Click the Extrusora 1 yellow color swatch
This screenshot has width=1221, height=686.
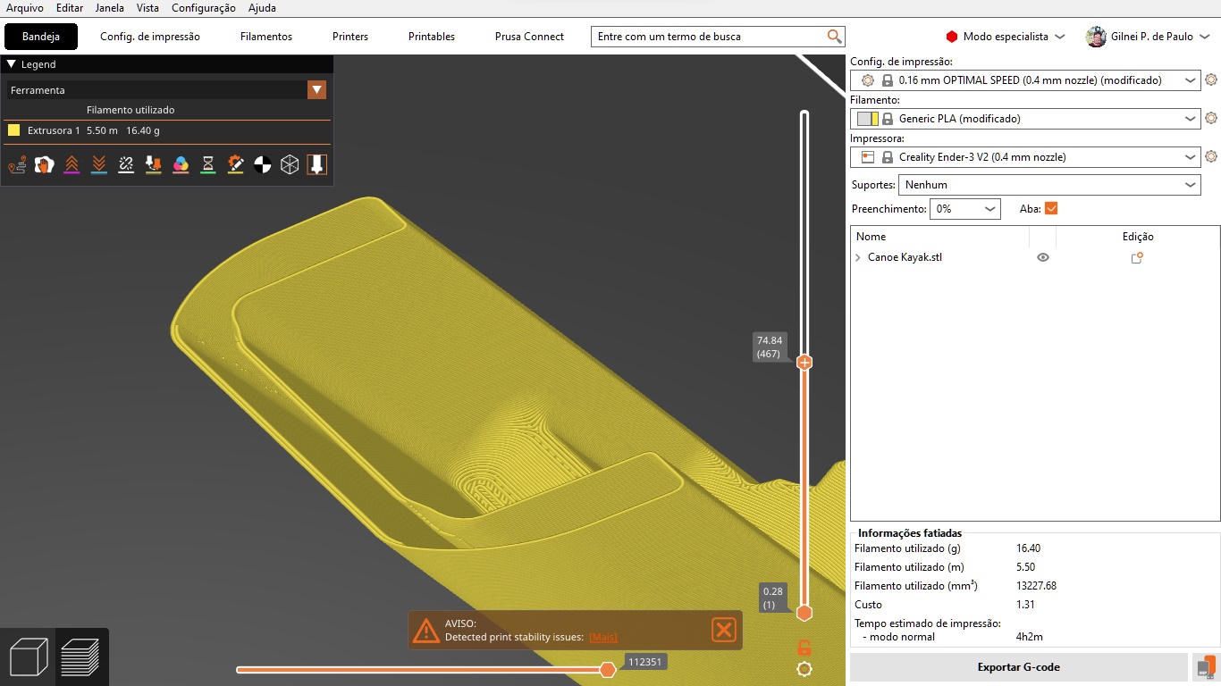click(13, 130)
